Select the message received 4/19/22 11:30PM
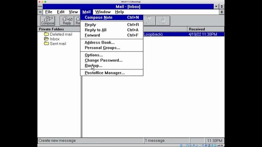Viewport: 262px width, 147px height. [184, 34]
